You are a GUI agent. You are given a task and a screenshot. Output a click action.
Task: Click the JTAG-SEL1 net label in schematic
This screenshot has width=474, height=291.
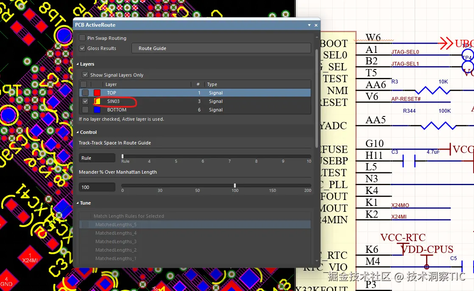click(x=405, y=64)
